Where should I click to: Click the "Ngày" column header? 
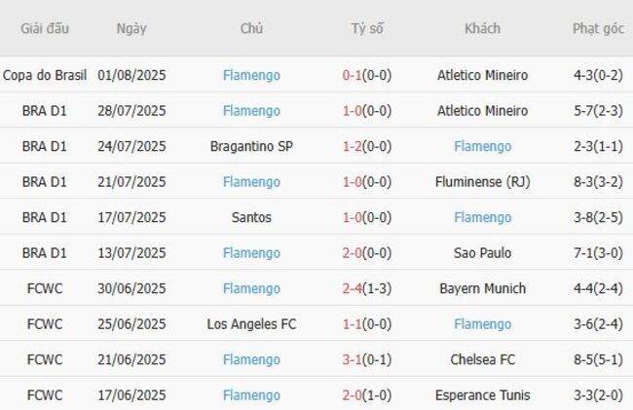click(x=131, y=28)
